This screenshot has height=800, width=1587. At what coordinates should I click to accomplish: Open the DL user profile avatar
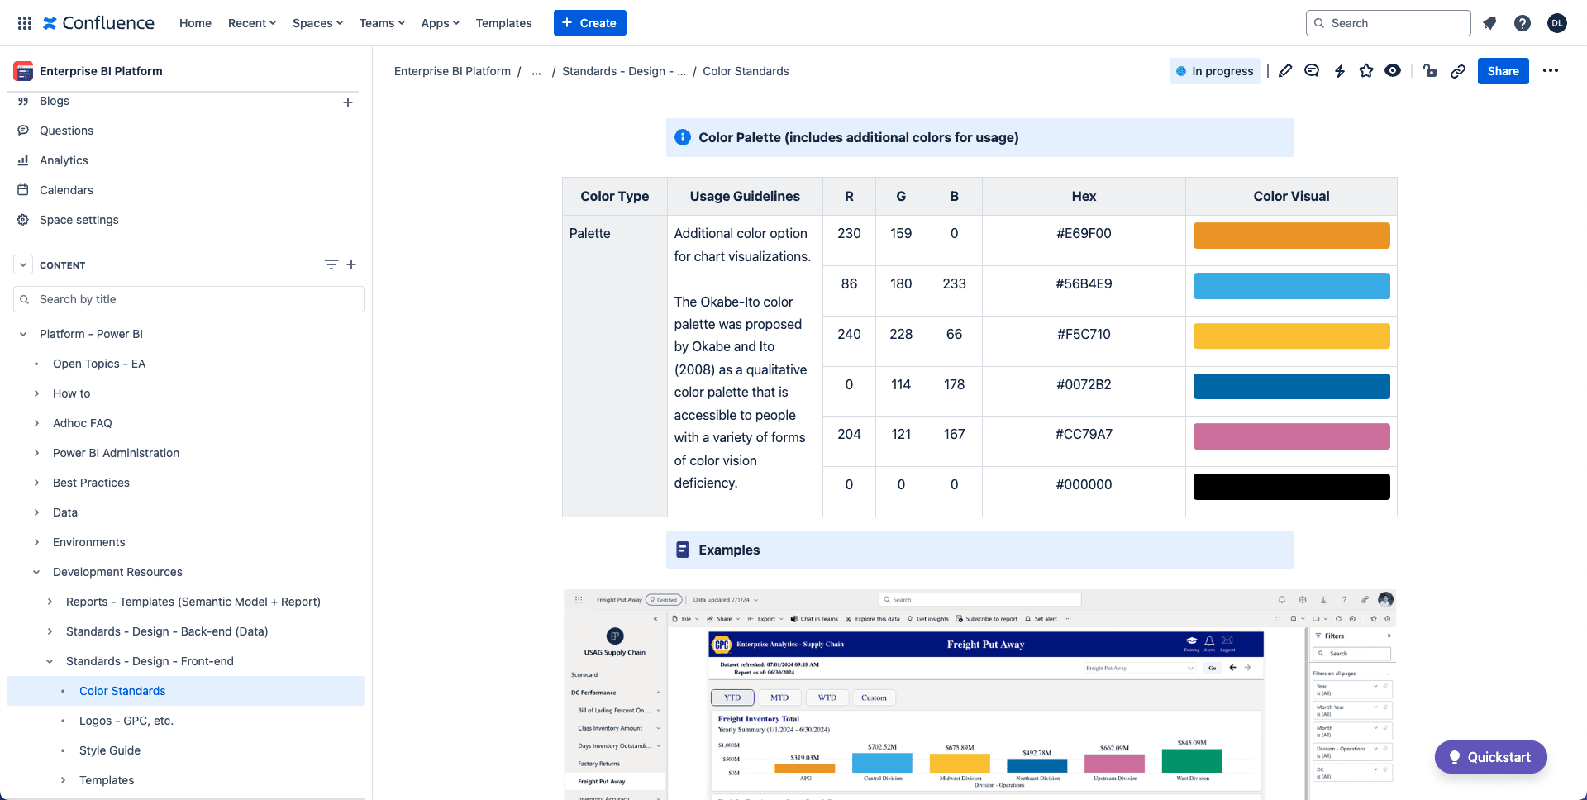coord(1557,23)
